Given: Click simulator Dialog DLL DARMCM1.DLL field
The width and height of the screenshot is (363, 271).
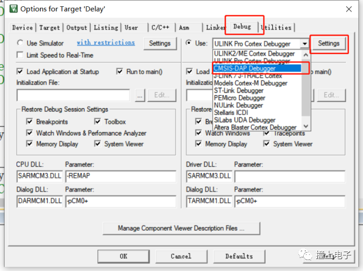Looking at the screenshot, I should click(39, 201).
